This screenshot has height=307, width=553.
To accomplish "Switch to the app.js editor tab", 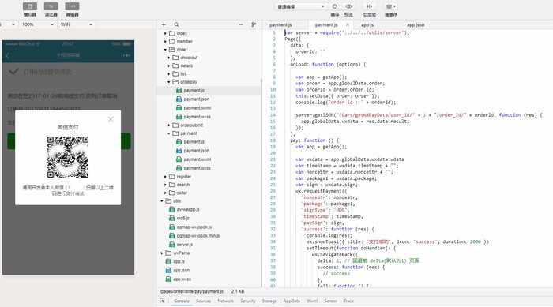I will tap(367, 25).
